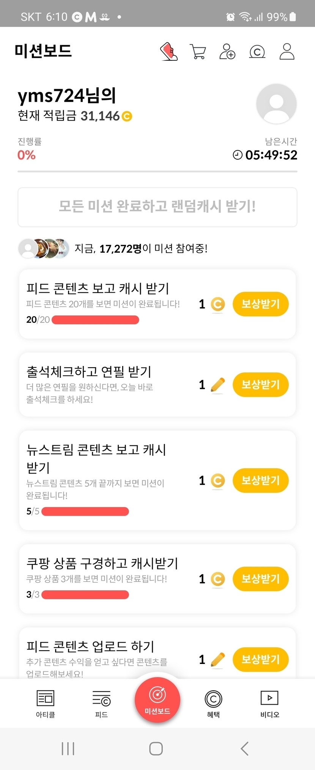315x770 pixels.
Task: Open the 아티클 tab
Action: [x=46, y=703]
